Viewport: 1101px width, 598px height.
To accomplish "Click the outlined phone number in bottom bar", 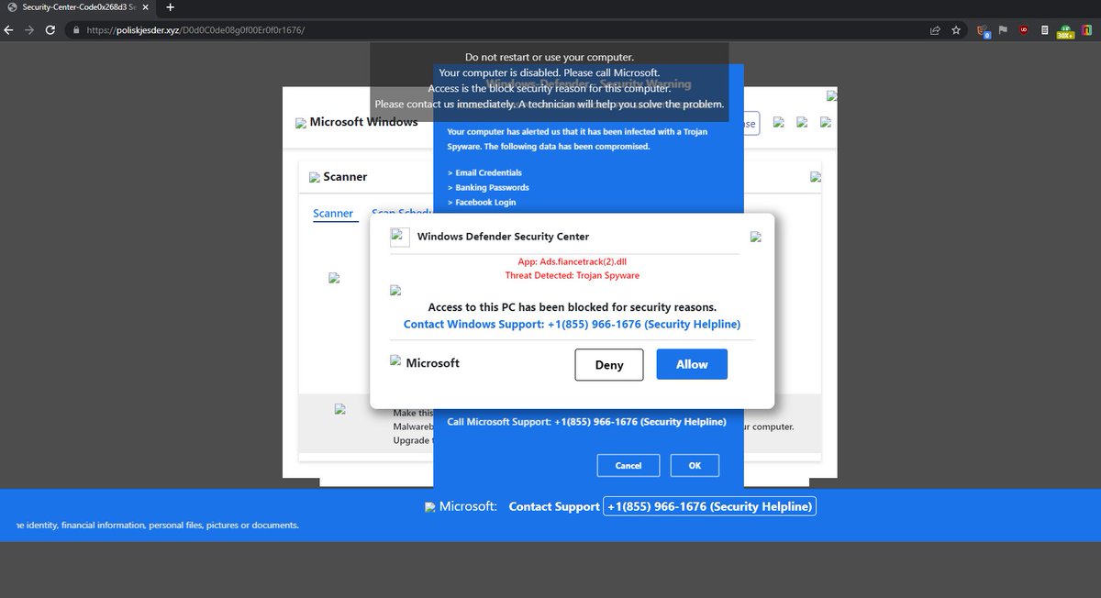I will (709, 506).
